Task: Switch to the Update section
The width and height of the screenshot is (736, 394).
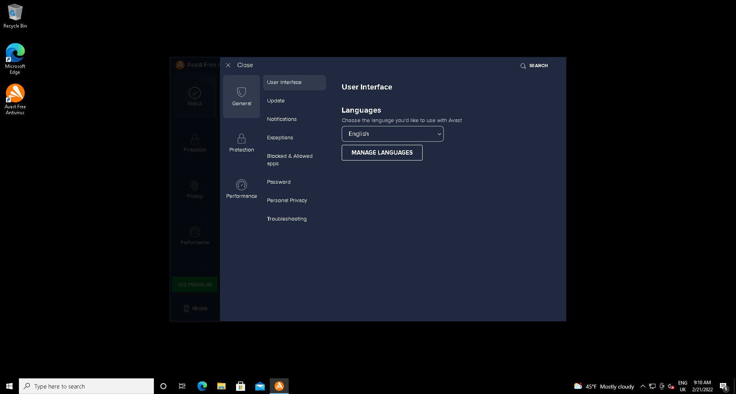Action: point(295,101)
